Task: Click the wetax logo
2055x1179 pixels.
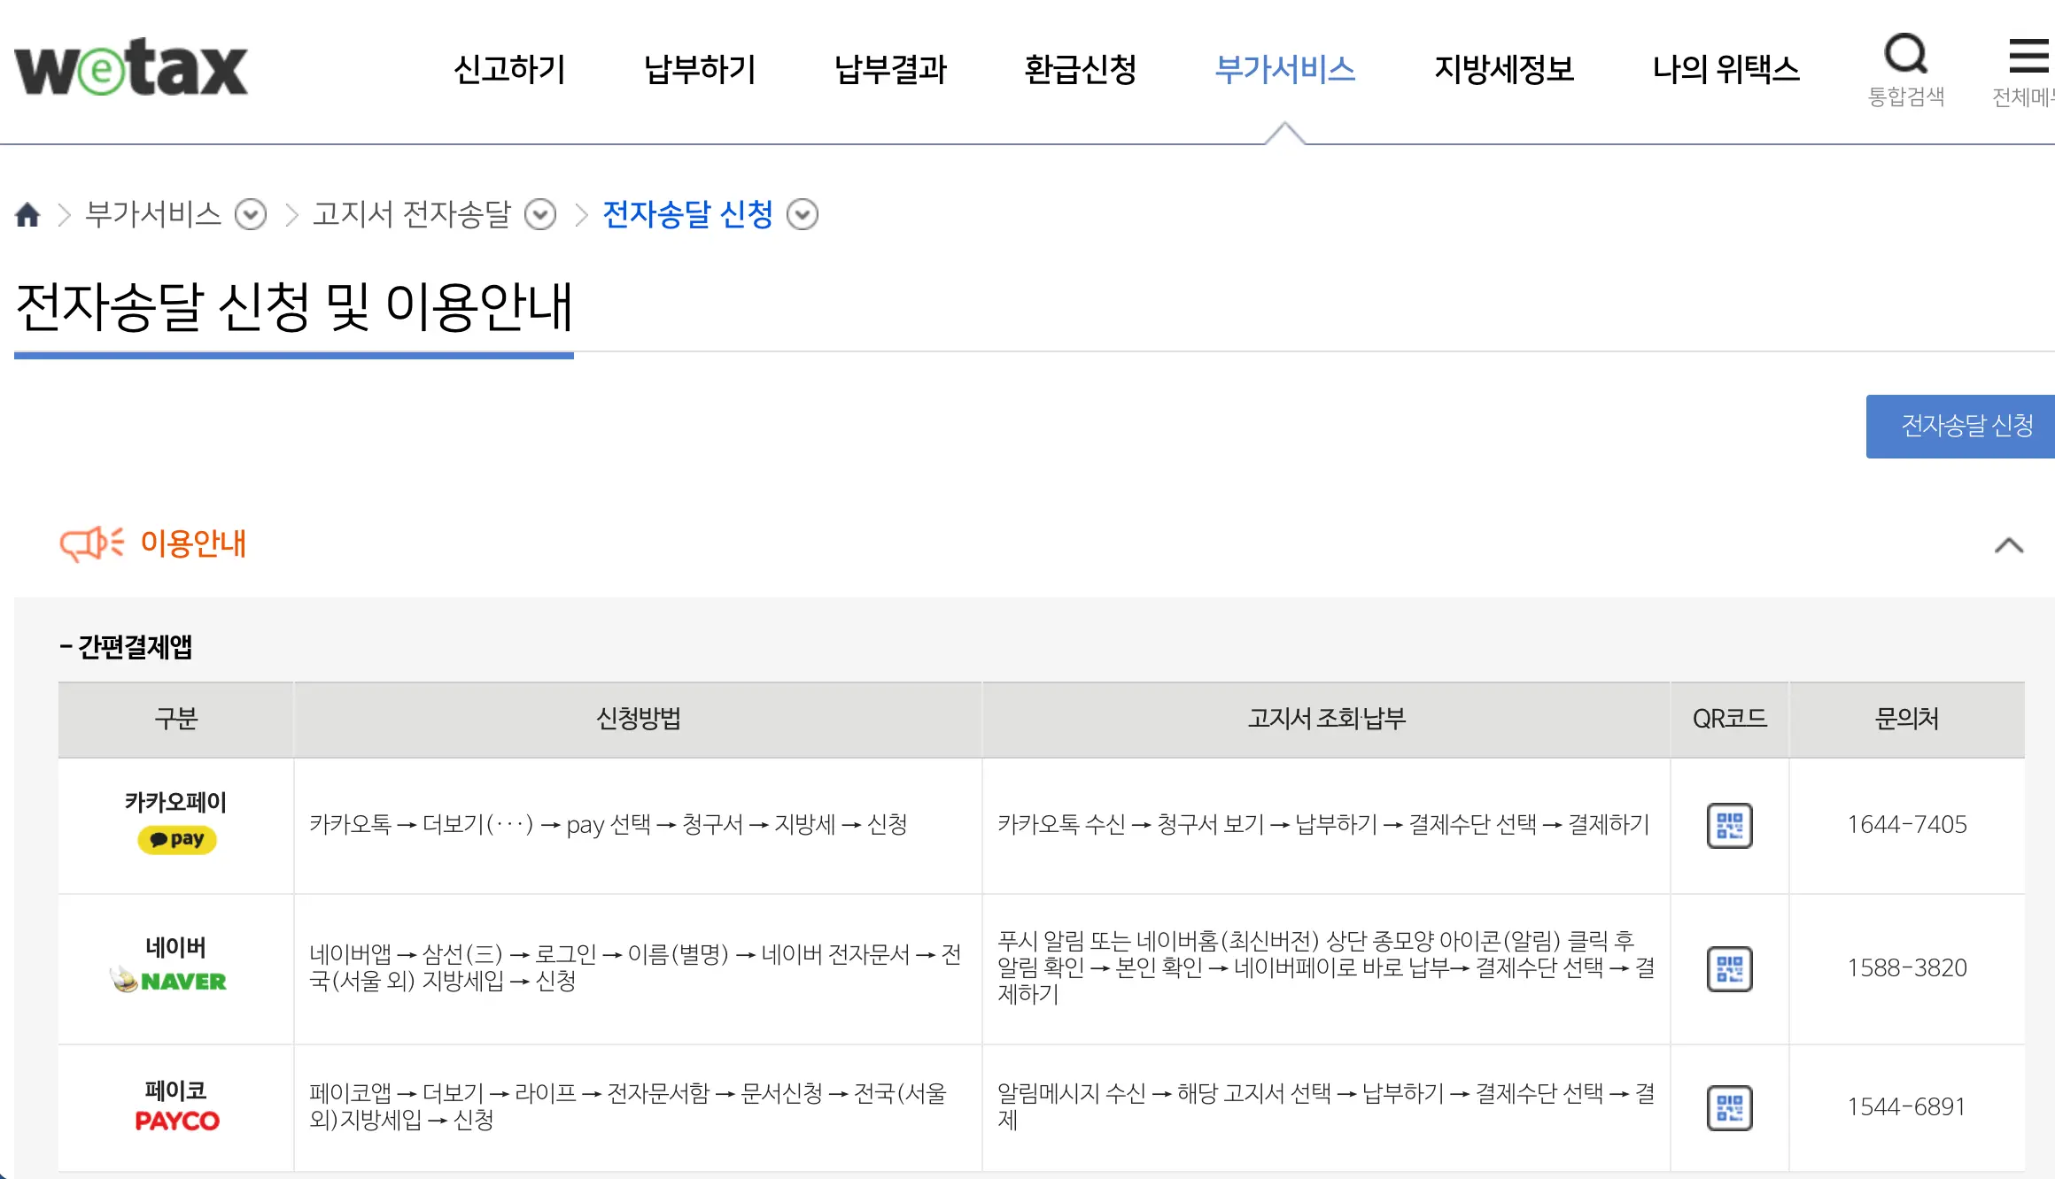Action: pyautogui.click(x=131, y=67)
